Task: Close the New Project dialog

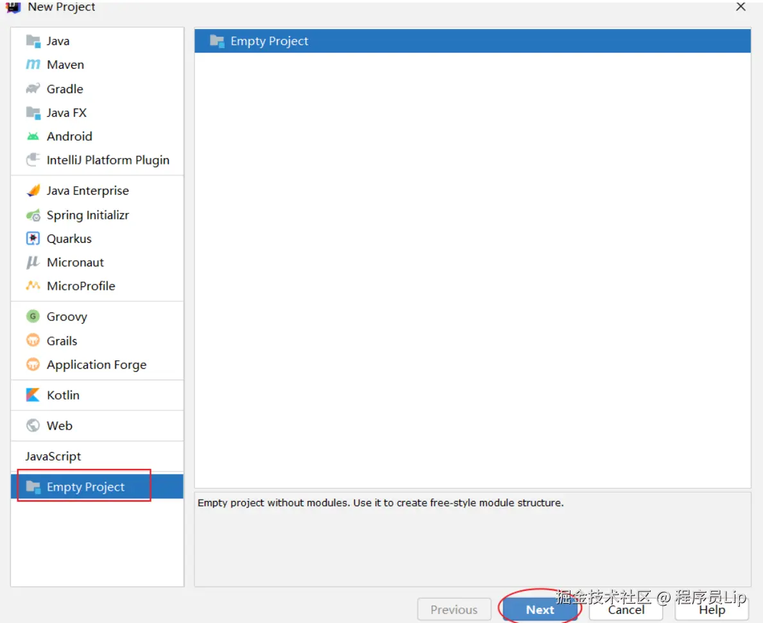Action: point(741,7)
